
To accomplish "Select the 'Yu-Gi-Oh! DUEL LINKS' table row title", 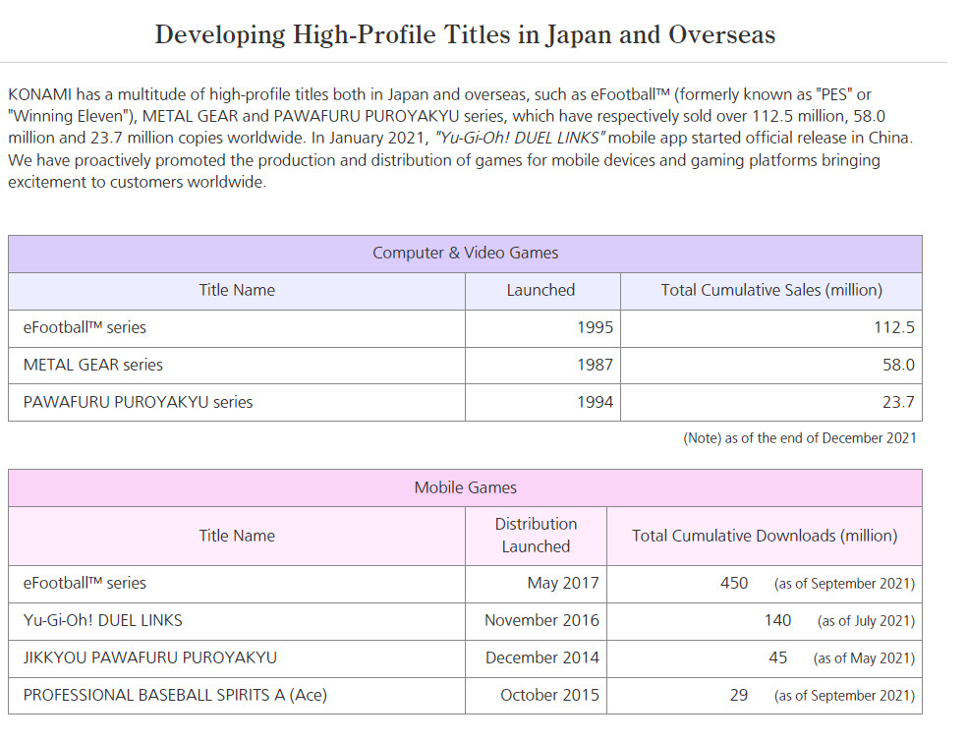I will [103, 620].
